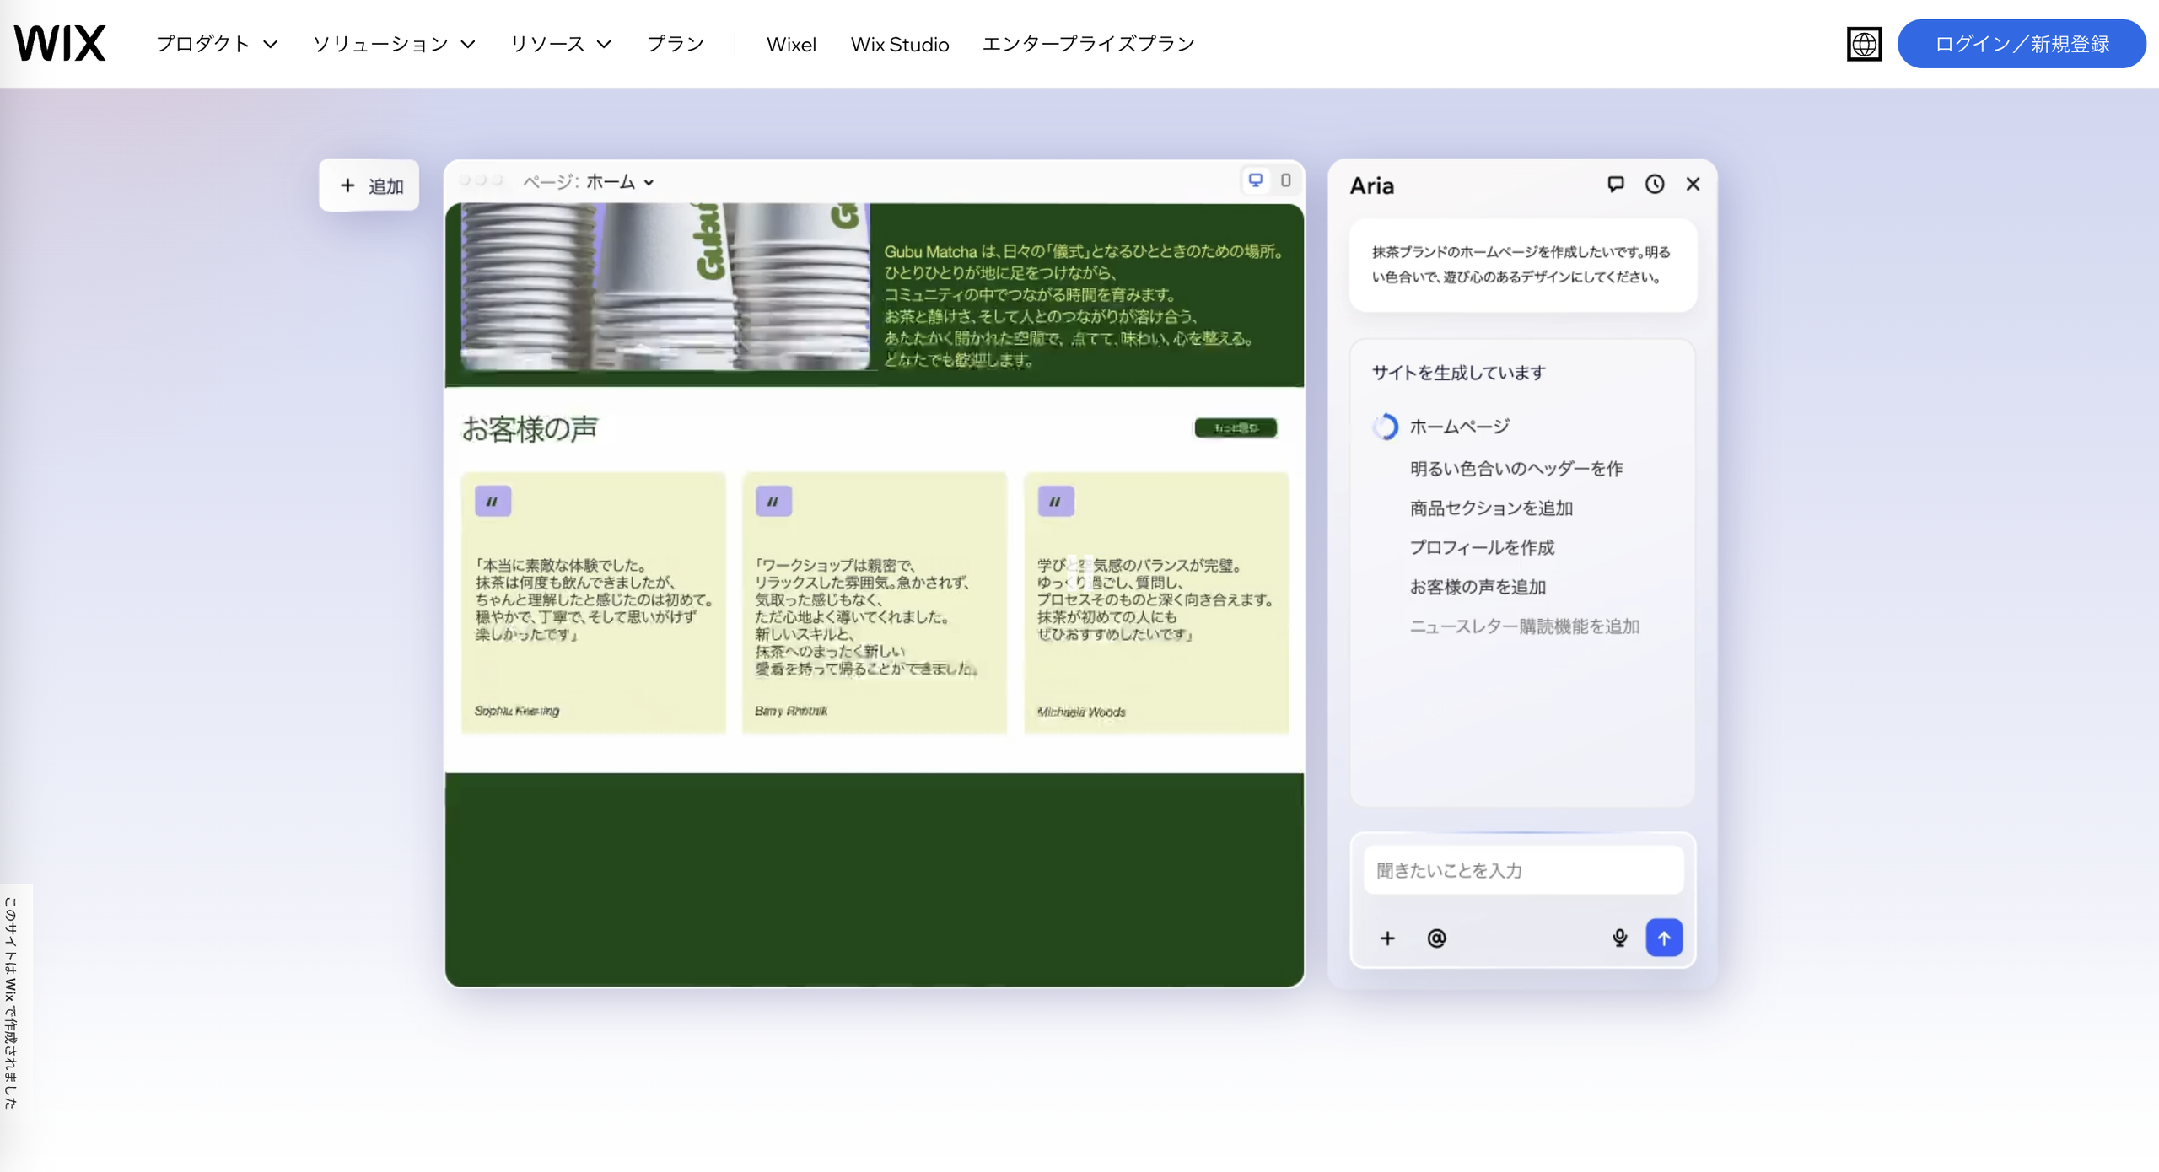Click the Michaela Woods author name
The height and width of the screenshot is (1172, 2159).
1081,712
